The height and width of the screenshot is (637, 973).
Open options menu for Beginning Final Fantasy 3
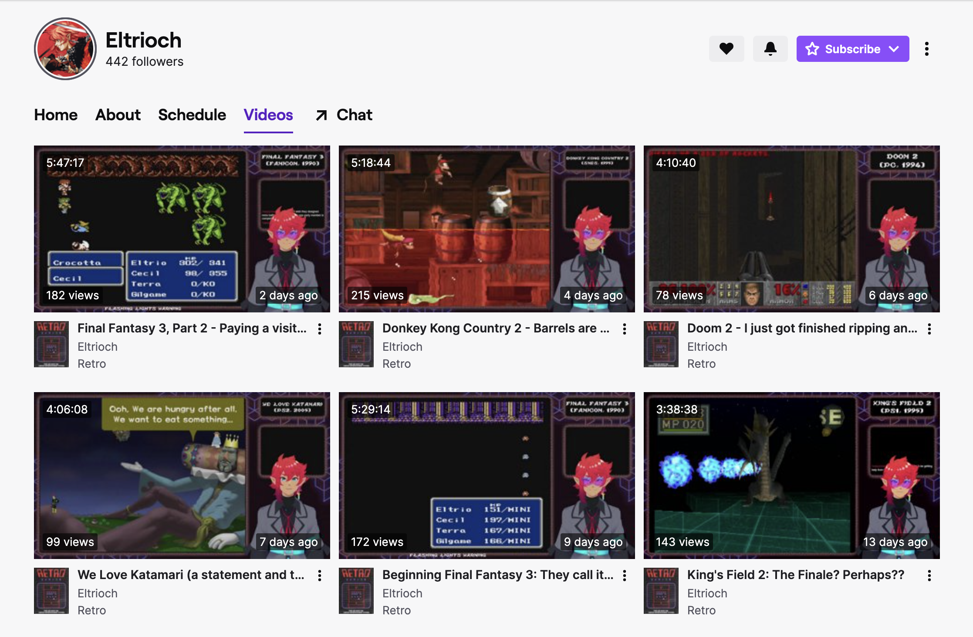point(625,576)
